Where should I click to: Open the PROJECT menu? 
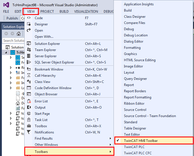[x=47, y=12]
